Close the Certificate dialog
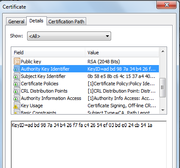The width and height of the screenshot is (180, 168). 166,5
